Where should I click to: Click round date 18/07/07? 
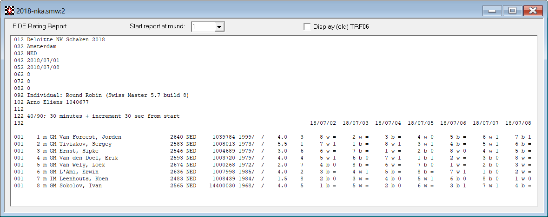tap(485, 123)
